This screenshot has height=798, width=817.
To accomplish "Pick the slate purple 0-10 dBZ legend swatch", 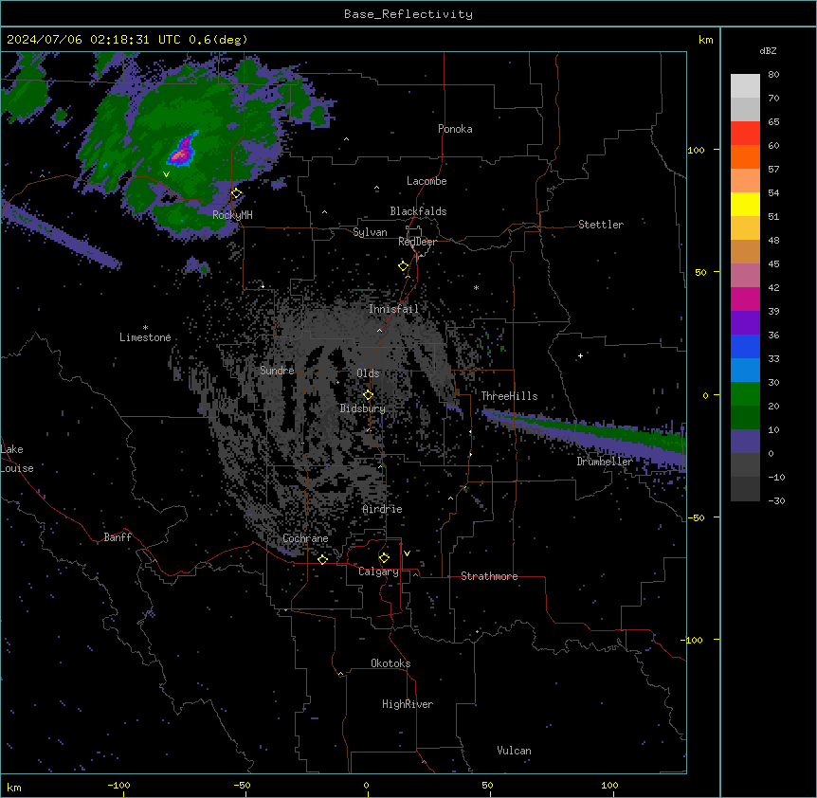I will tap(745, 442).
